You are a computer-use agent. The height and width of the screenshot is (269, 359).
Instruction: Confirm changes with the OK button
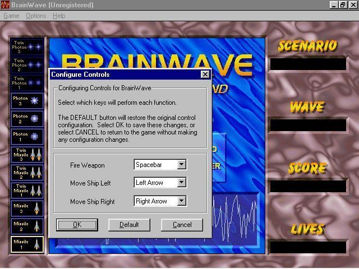coord(77,225)
